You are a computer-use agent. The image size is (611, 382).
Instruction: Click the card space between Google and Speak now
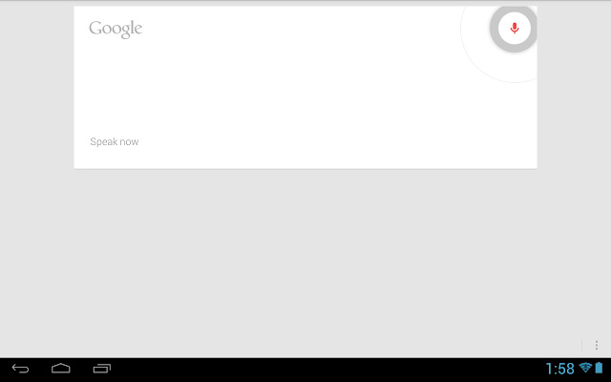tap(116, 88)
